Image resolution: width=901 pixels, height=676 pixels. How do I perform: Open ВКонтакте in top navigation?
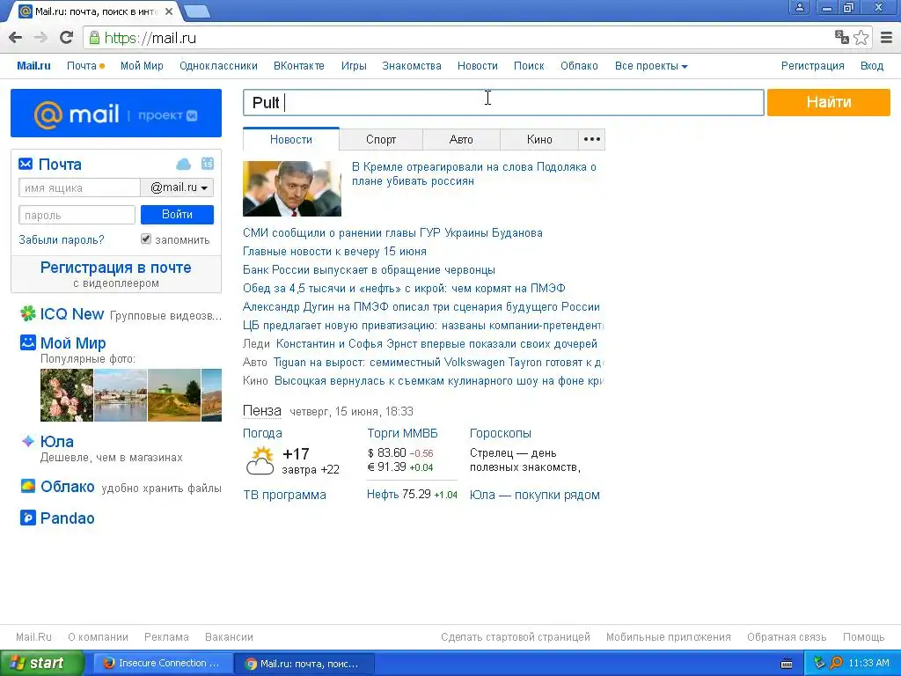299,66
